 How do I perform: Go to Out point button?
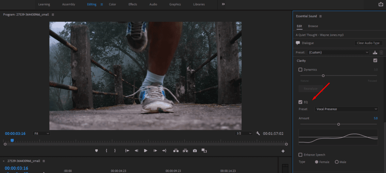click(x=164, y=151)
